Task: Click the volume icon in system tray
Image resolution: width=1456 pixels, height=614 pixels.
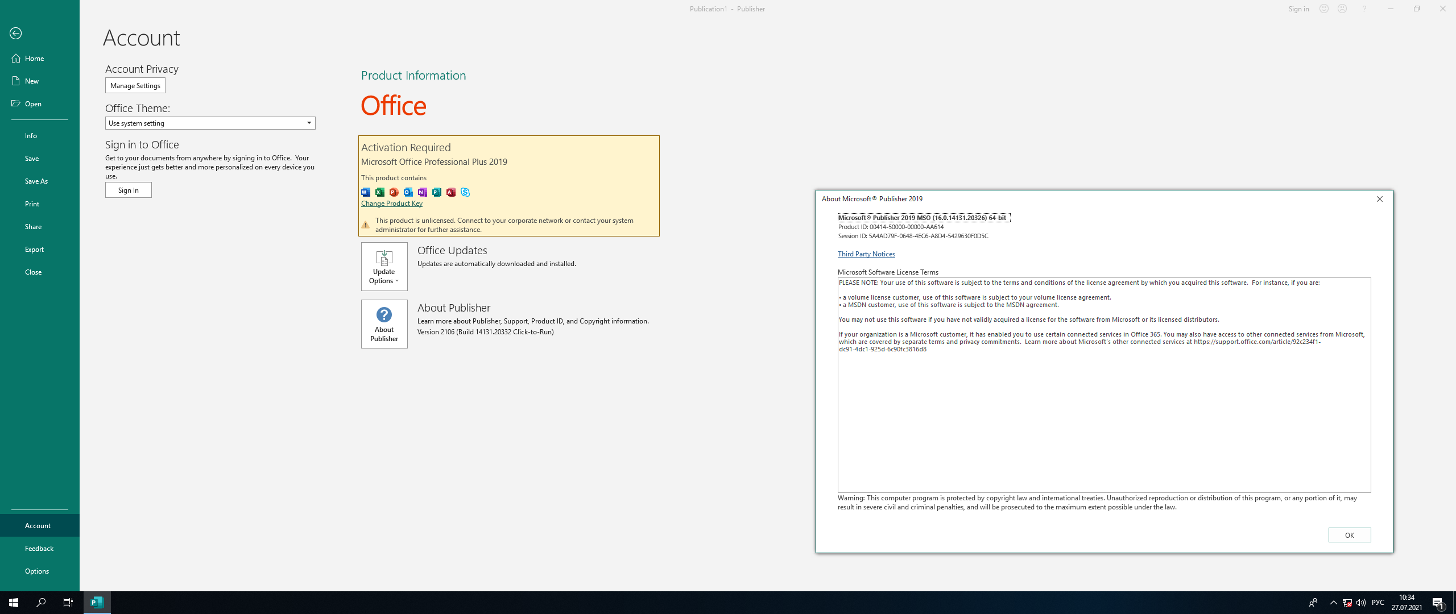Action: click(x=1360, y=602)
